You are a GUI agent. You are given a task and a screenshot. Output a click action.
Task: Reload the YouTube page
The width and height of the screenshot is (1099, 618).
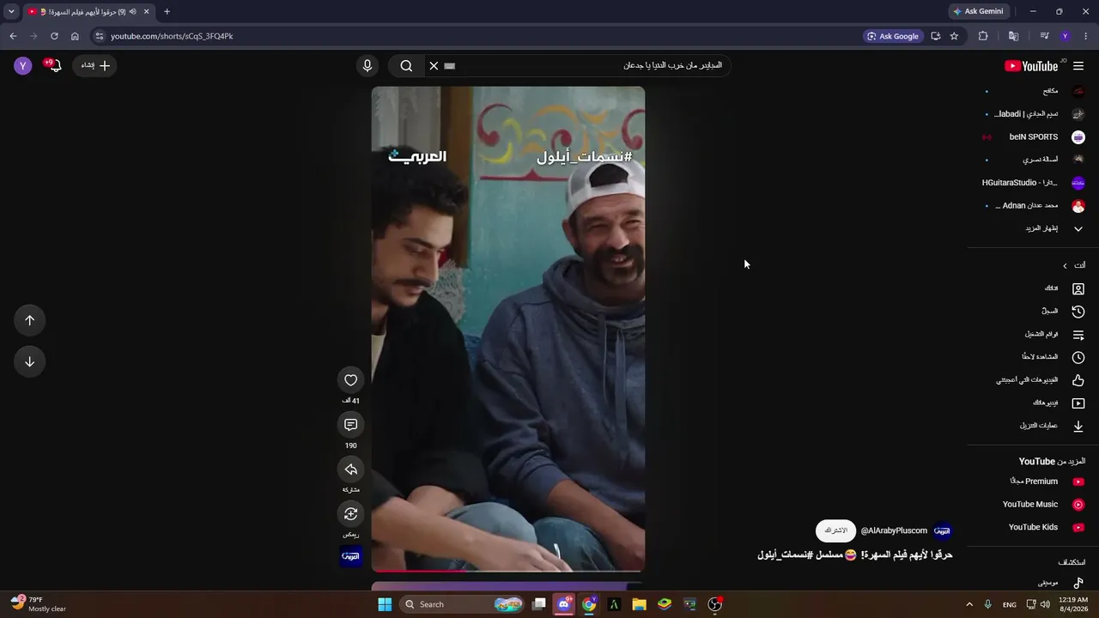(54, 36)
